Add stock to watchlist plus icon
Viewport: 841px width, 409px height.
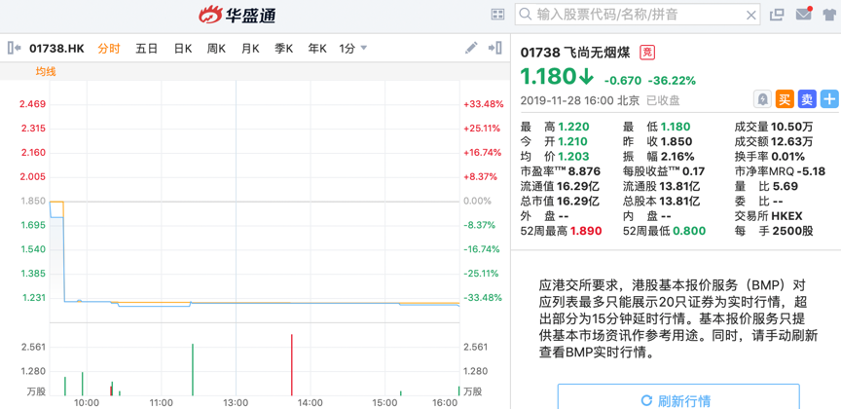point(829,99)
